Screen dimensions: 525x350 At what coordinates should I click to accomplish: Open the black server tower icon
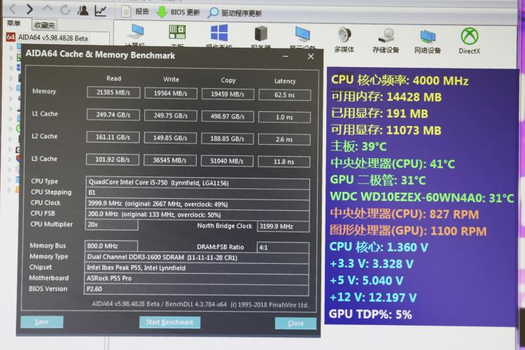pos(260,34)
